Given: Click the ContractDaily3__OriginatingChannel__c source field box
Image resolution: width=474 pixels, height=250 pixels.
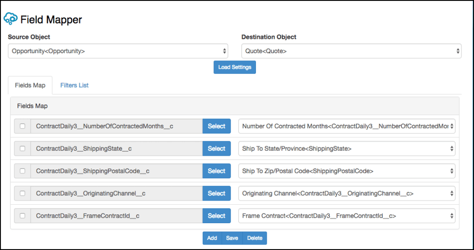Looking at the screenshot, I should pyautogui.click(x=116, y=194).
